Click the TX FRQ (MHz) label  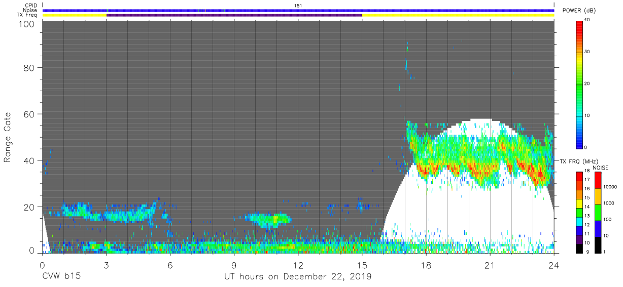point(579,161)
